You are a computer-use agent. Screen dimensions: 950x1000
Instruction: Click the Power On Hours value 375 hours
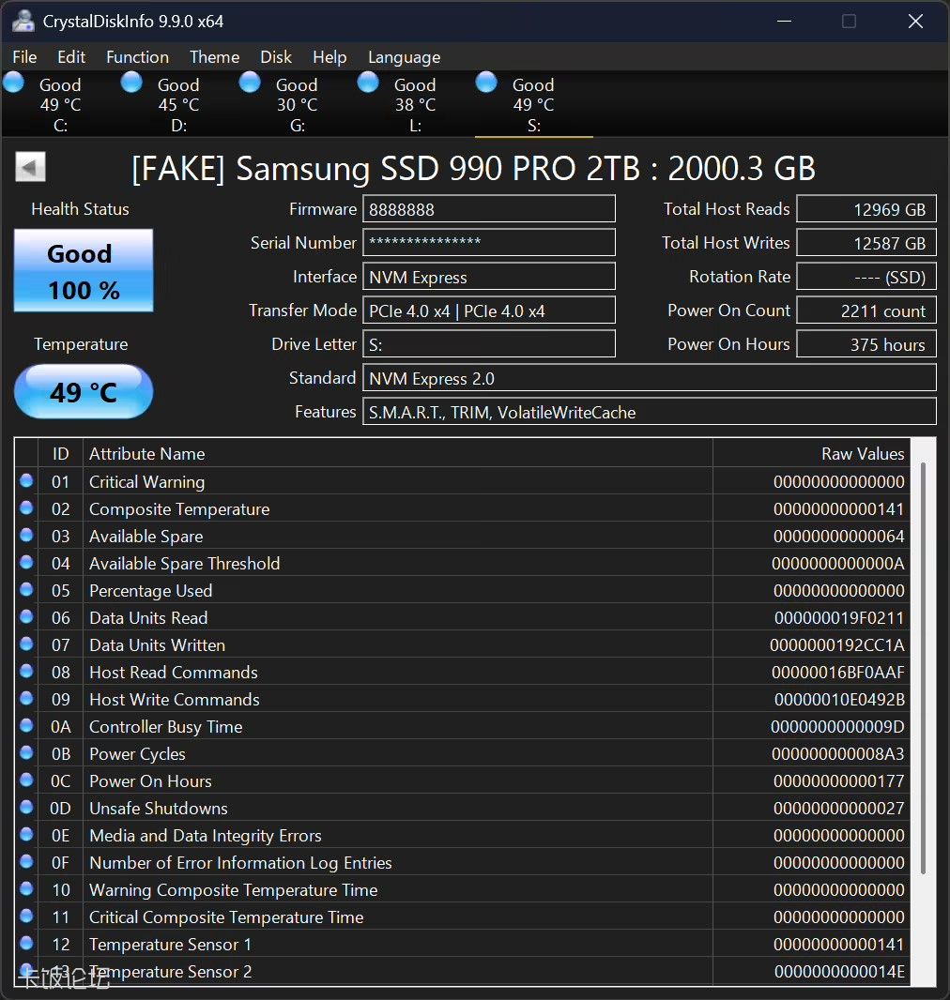click(x=866, y=344)
